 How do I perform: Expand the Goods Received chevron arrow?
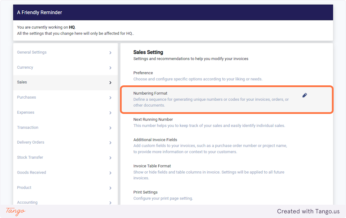[x=110, y=173]
